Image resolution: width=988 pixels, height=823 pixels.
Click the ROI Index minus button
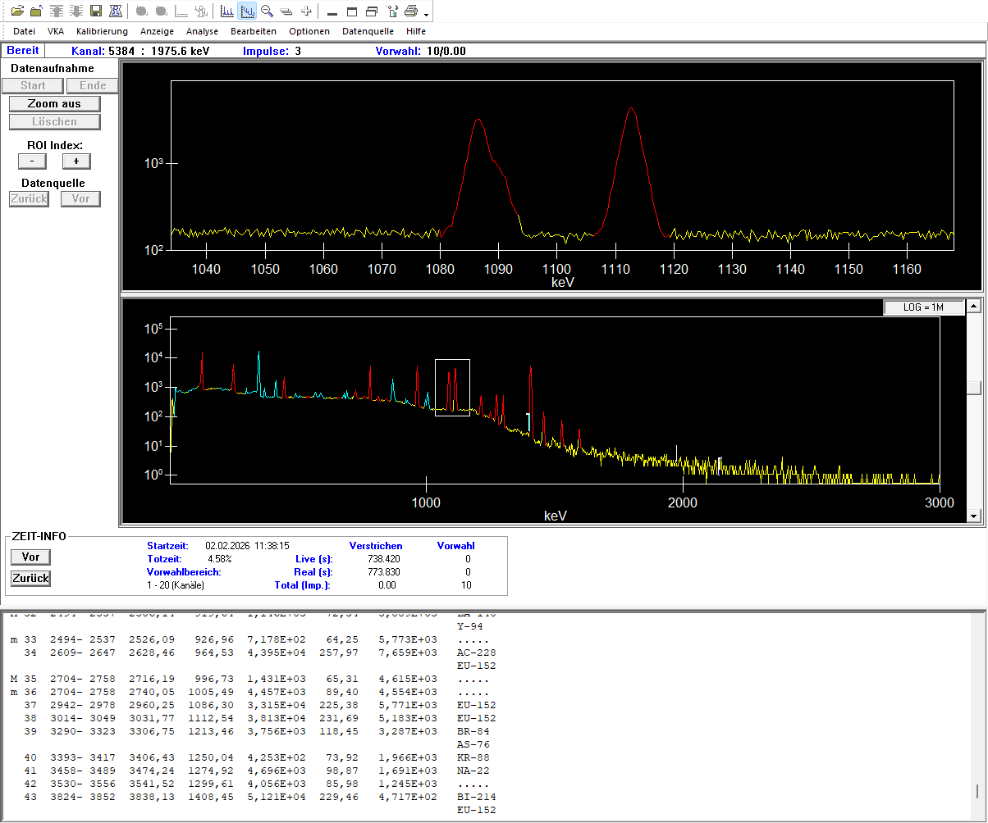click(32, 161)
